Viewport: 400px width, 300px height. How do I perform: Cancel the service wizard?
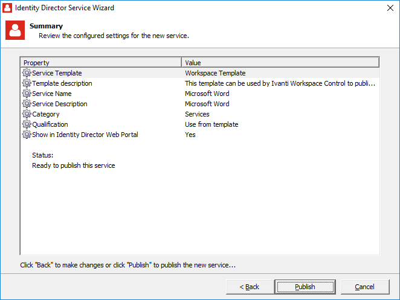[364, 287]
